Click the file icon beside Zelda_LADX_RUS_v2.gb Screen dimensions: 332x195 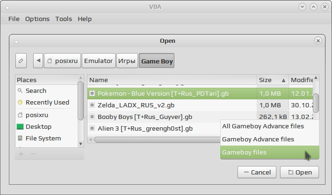point(92,105)
